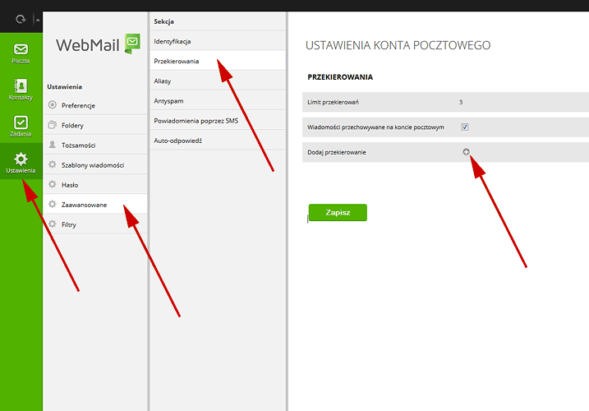Screen dimensions: 589x411
Task: Open the Identyfikacja section
Action: tap(218, 41)
